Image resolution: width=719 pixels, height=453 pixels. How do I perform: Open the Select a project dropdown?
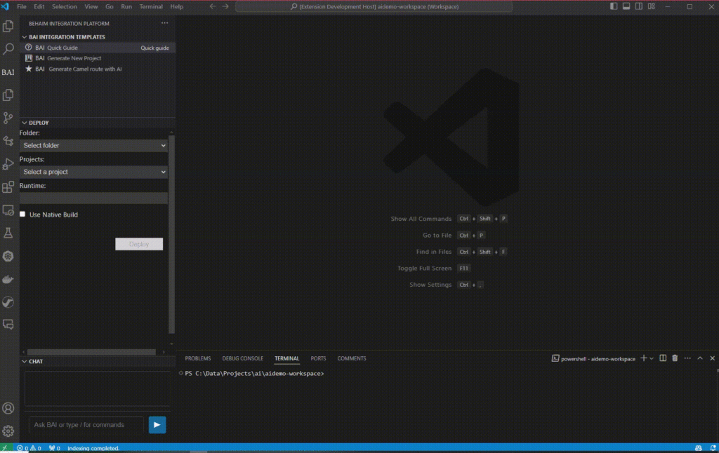(93, 172)
